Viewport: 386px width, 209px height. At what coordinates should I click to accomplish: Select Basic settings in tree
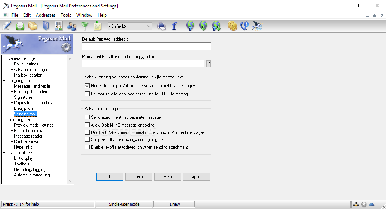[x=26, y=64]
